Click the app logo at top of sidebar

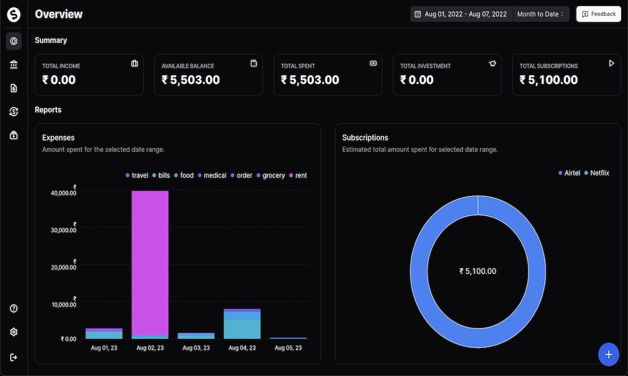(14, 15)
